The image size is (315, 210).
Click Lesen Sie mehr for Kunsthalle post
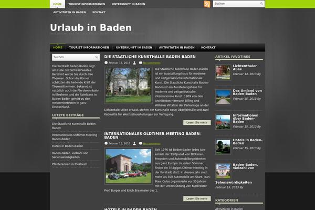pos(197,122)
